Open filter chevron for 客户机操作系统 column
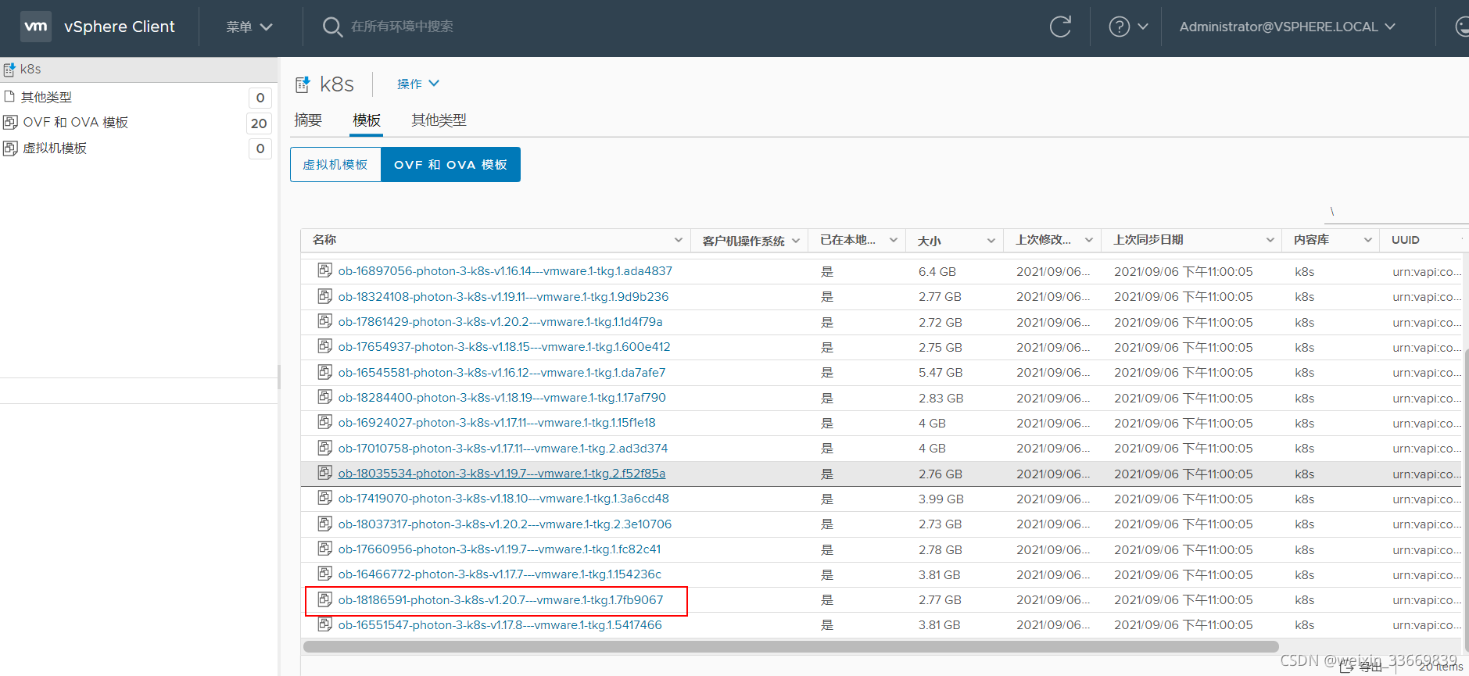Viewport: 1469px width, 676px height. pos(796,240)
